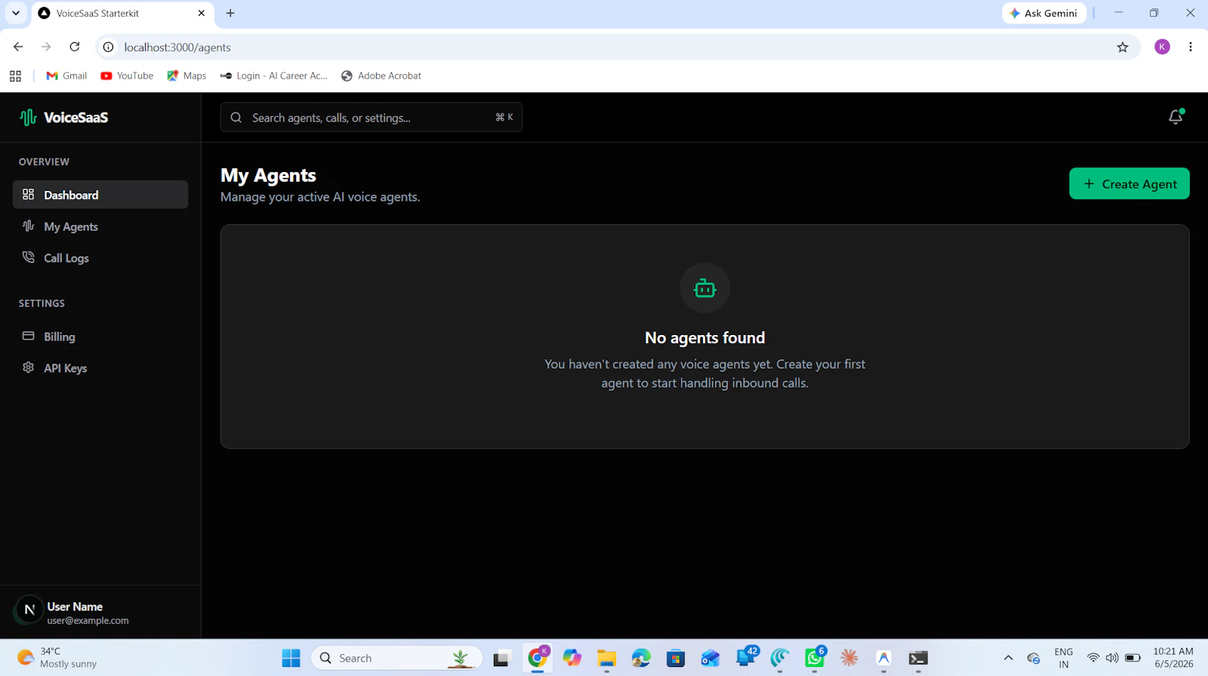Open WhatsApp from the taskbar
The height and width of the screenshot is (676, 1208).
815,658
